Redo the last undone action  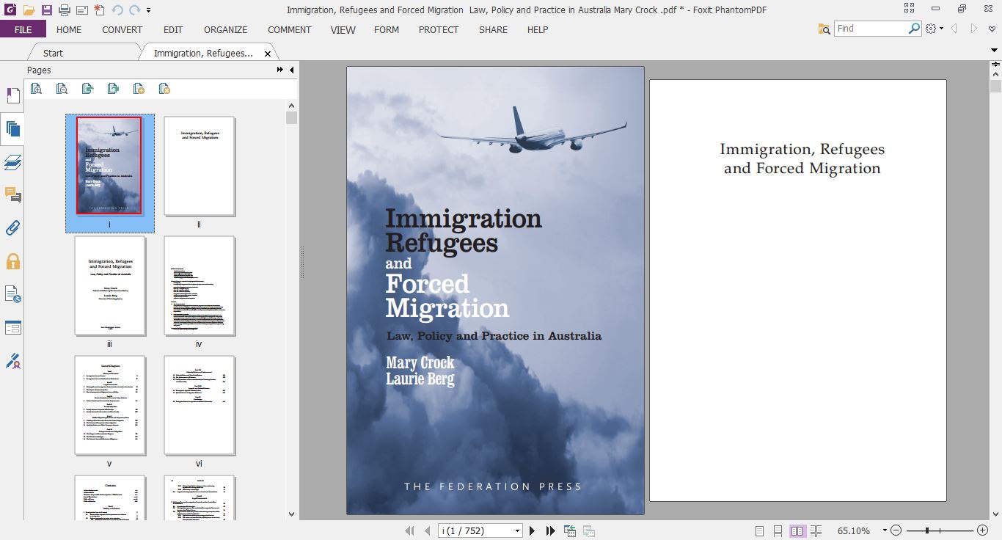[x=135, y=10]
